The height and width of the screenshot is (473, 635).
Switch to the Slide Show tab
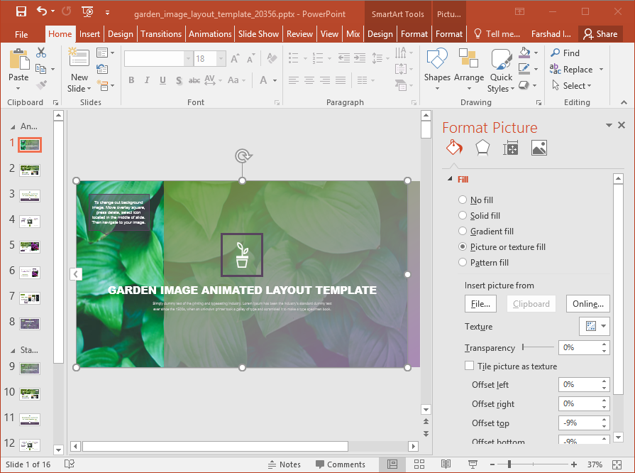(258, 34)
